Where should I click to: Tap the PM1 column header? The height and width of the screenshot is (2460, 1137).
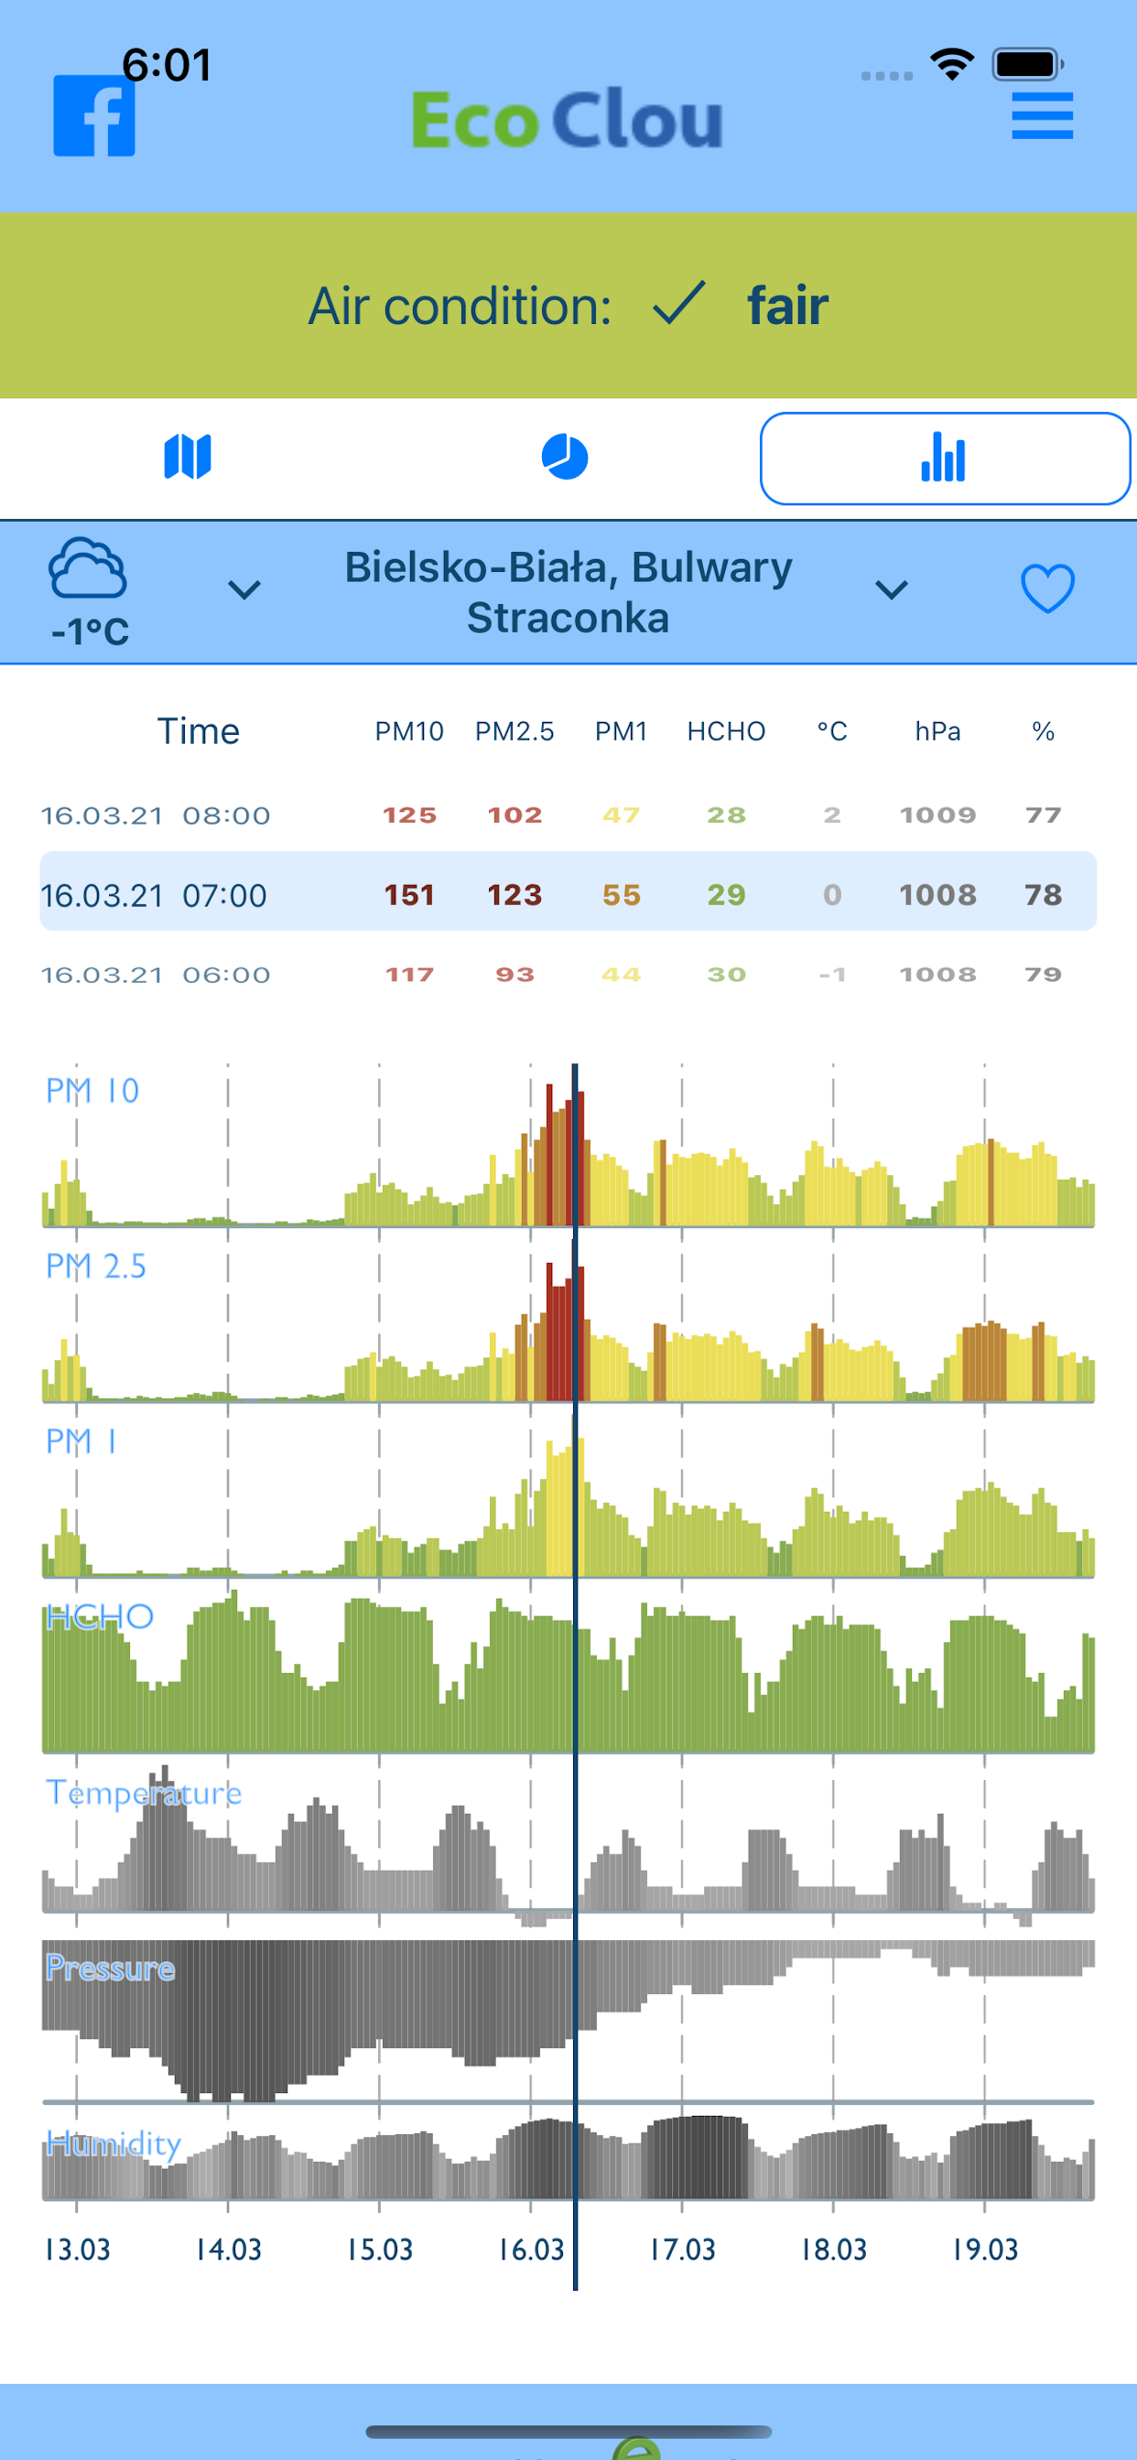pyautogui.click(x=621, y=731)
